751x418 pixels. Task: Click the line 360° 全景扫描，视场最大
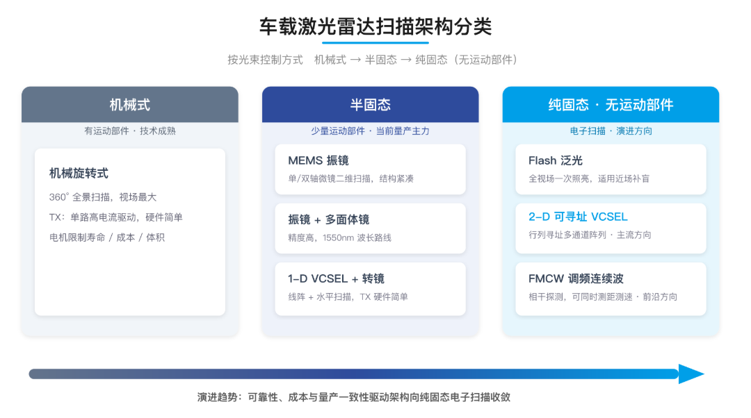tap(102, 197)
